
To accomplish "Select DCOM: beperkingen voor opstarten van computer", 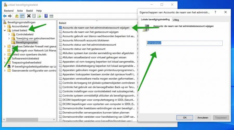I will [x=99, y=104].
